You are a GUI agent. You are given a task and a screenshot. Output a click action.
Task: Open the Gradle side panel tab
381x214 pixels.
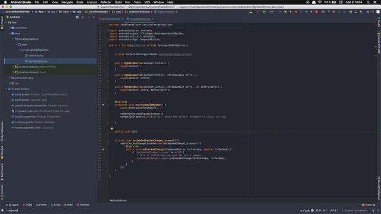[379, 23]
